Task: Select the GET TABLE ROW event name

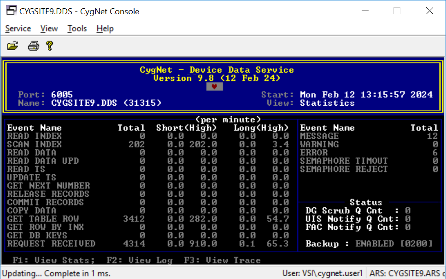Action: pos(43,219)
